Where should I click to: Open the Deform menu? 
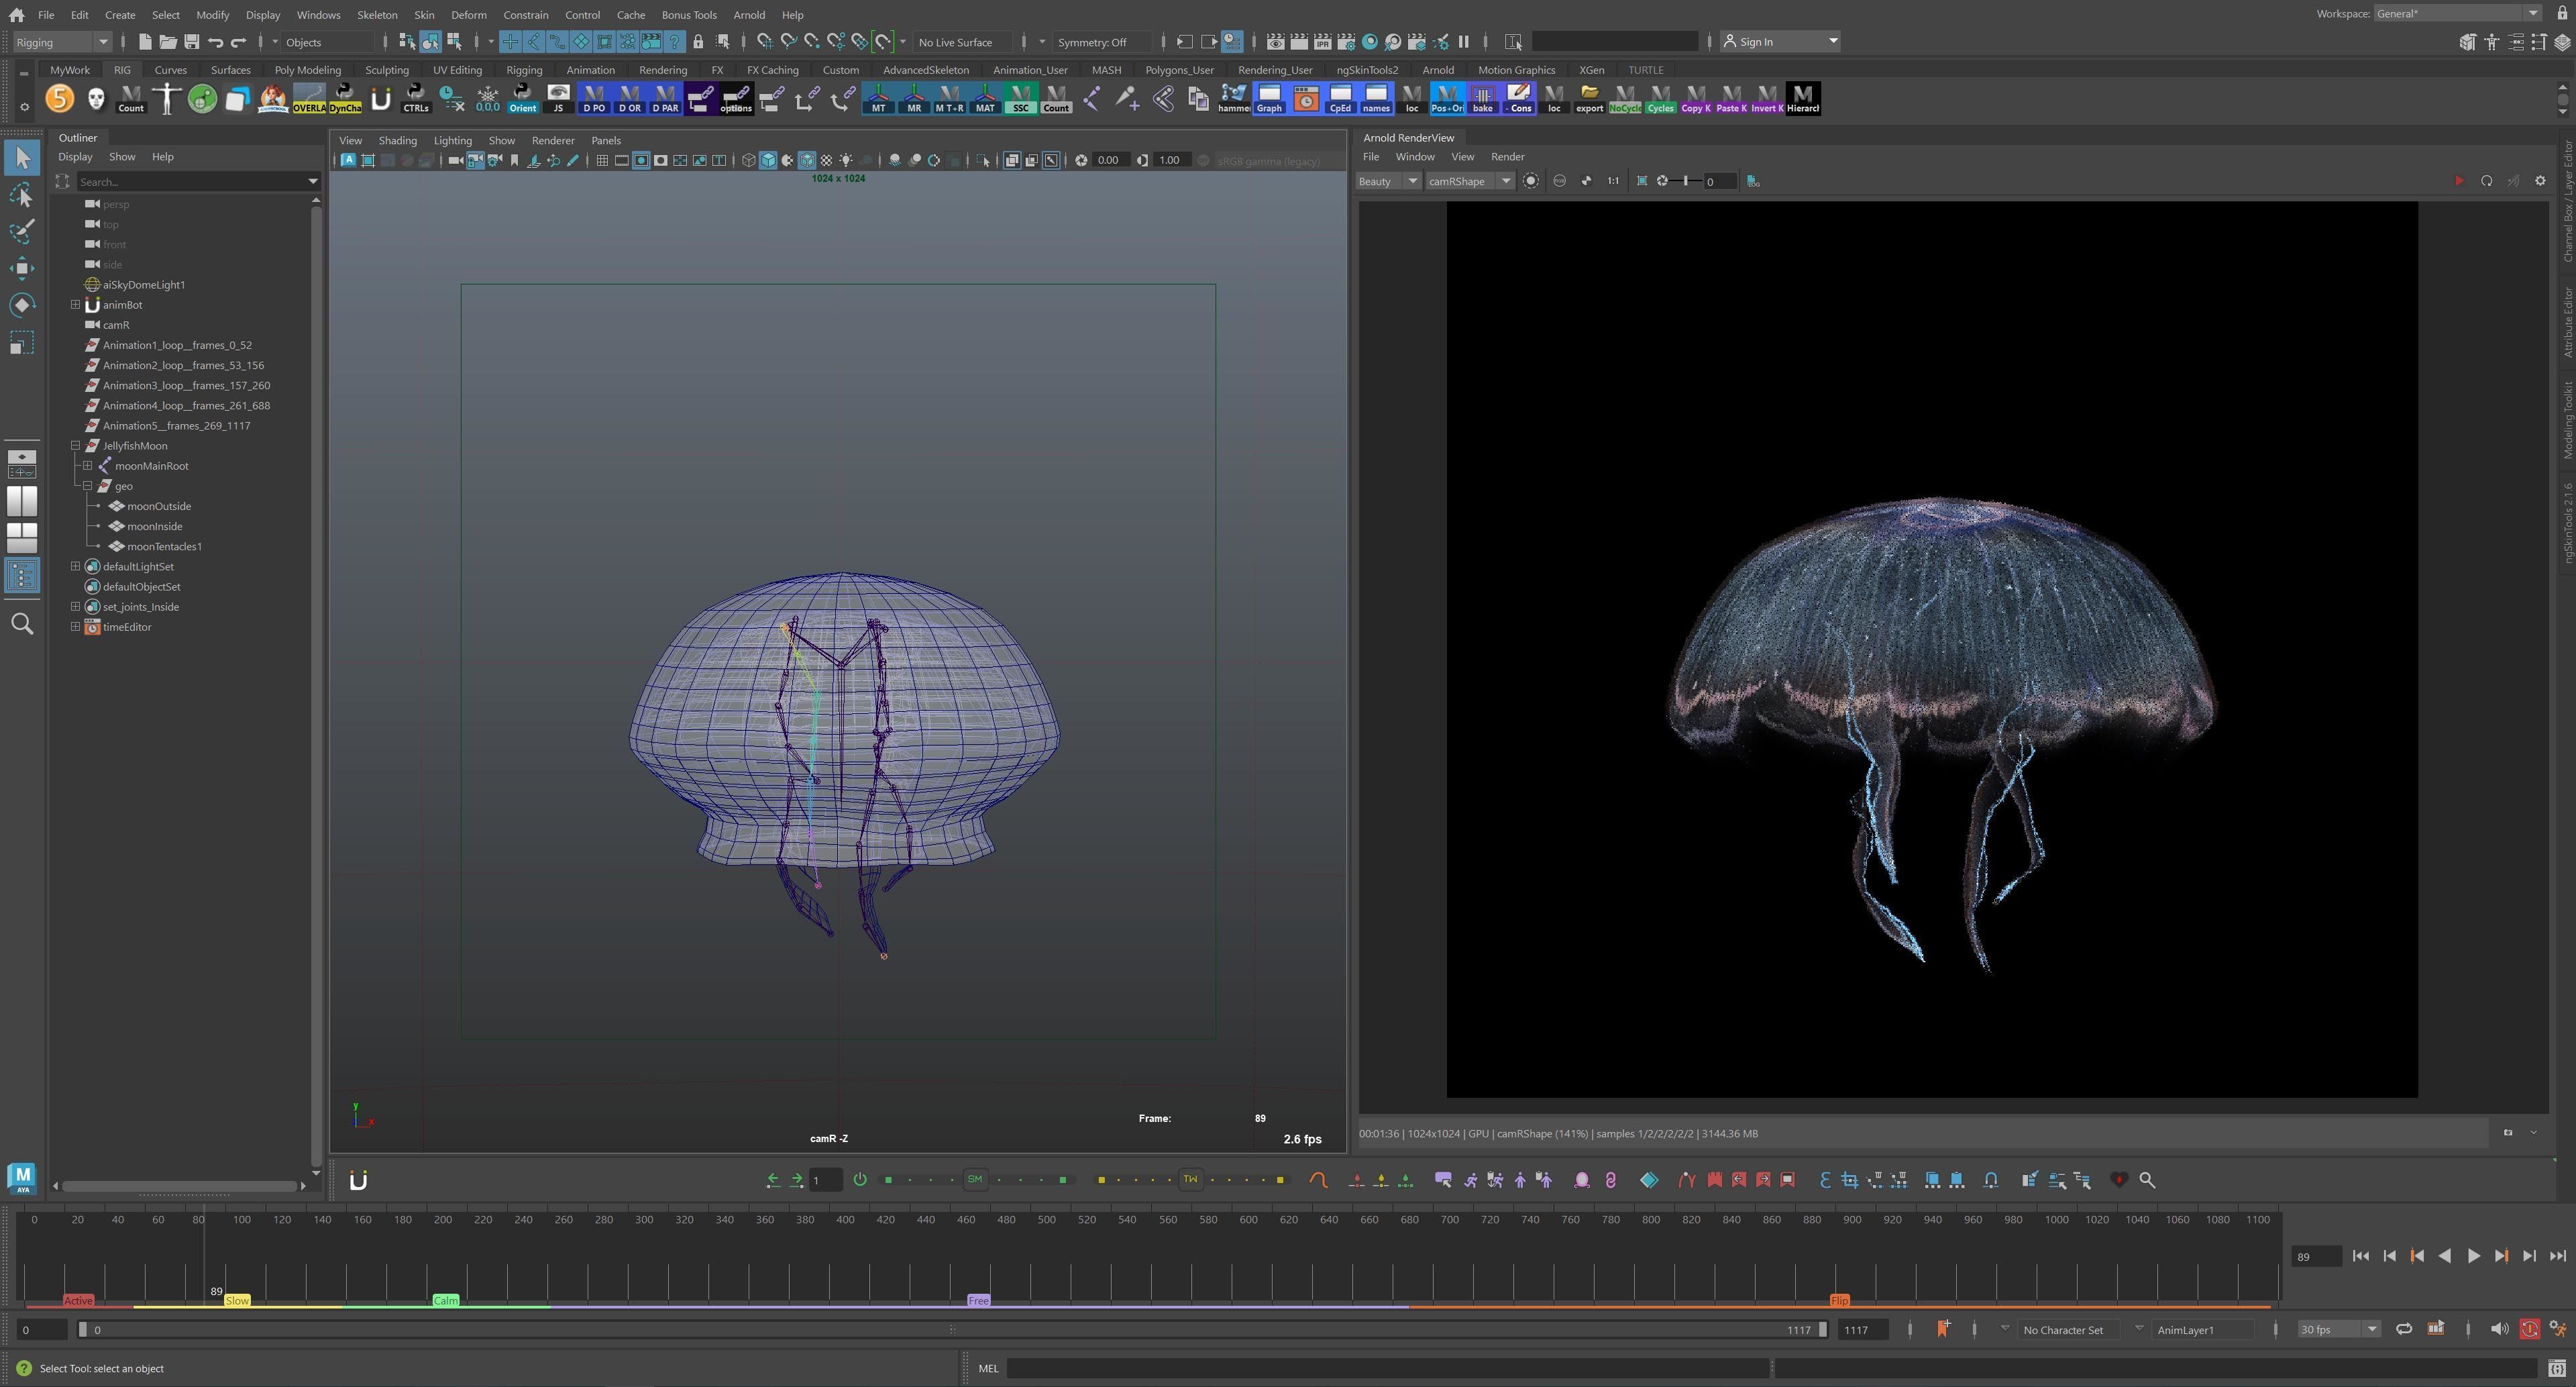pos(468,15)
